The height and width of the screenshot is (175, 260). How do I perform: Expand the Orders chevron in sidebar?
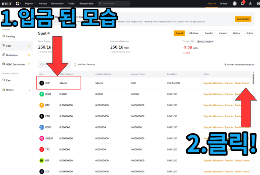[x=29, y=90]
